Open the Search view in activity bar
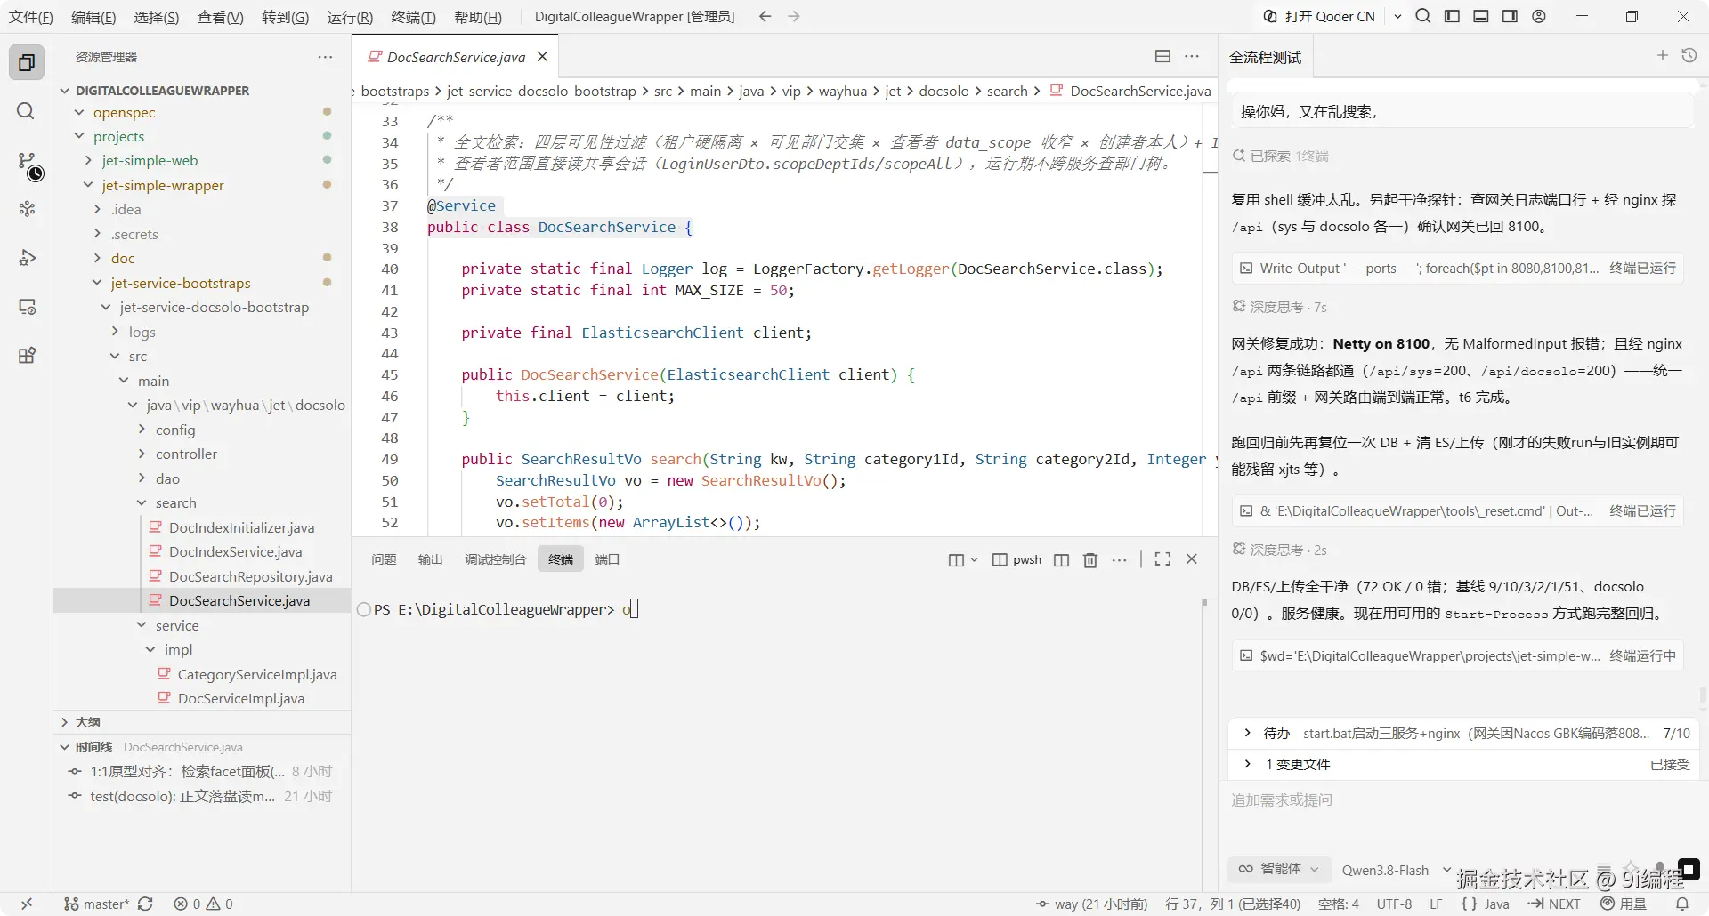The width and height of the screenshot is (1709, 916). click(27, 111)
